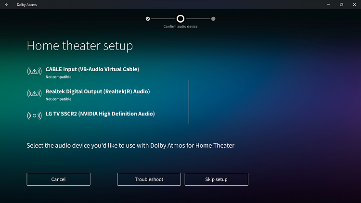Open the Troubleshoot option
Screen dimensions: 361x203
click(149, 179)
